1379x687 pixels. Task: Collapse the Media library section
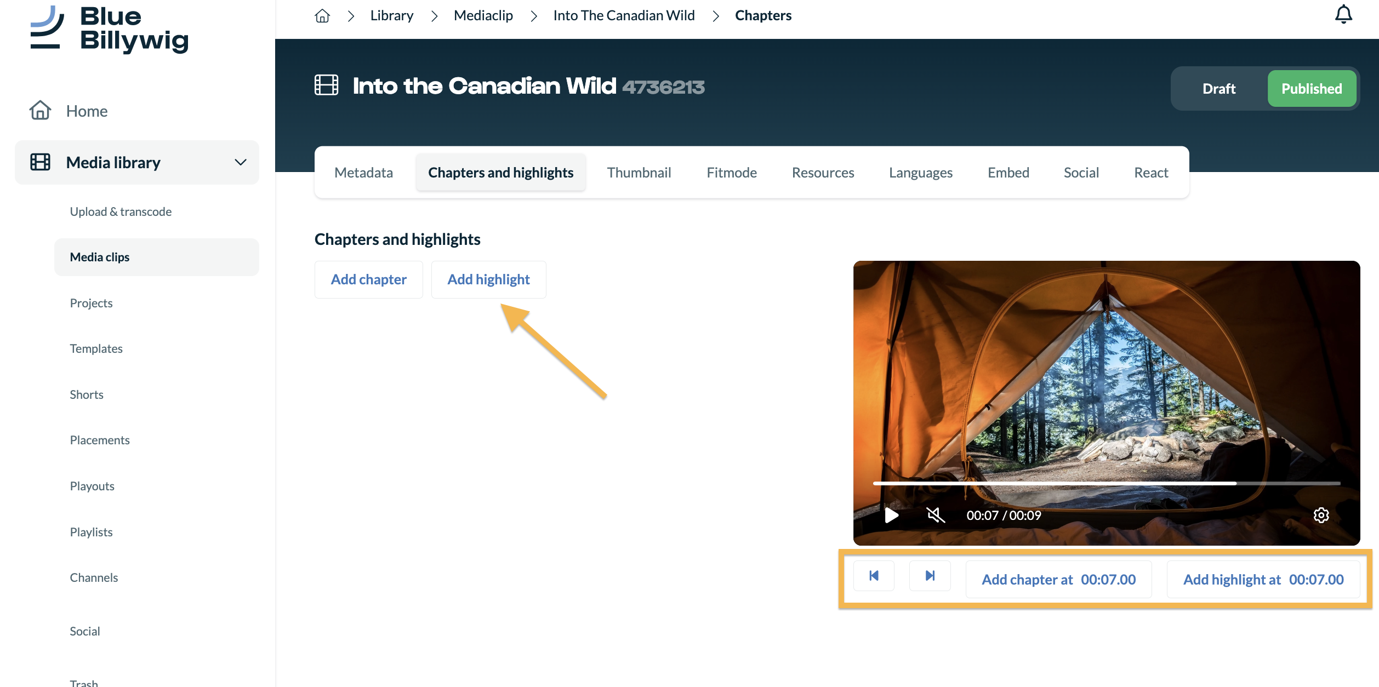[x=241, y=162]
